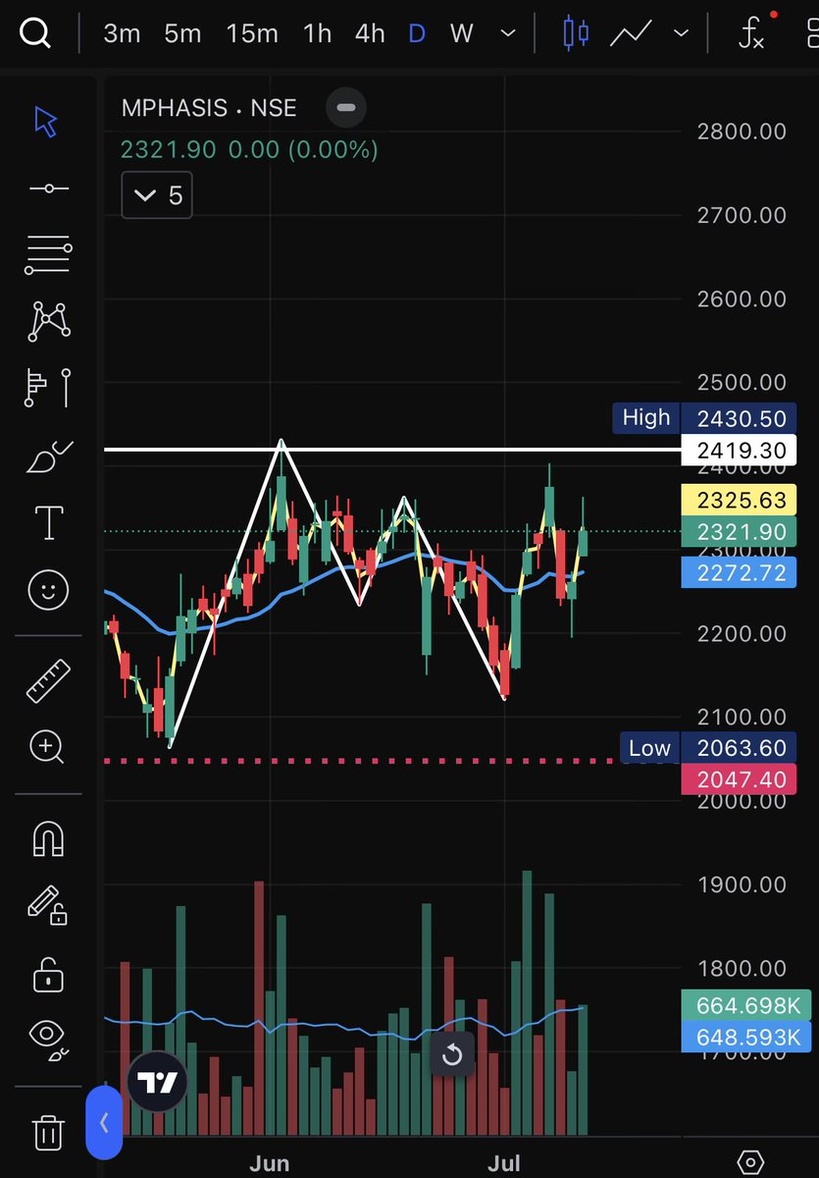819x1178 pixels.
Task: Click the 1900.00 price scale label
Action: [742, 884]
